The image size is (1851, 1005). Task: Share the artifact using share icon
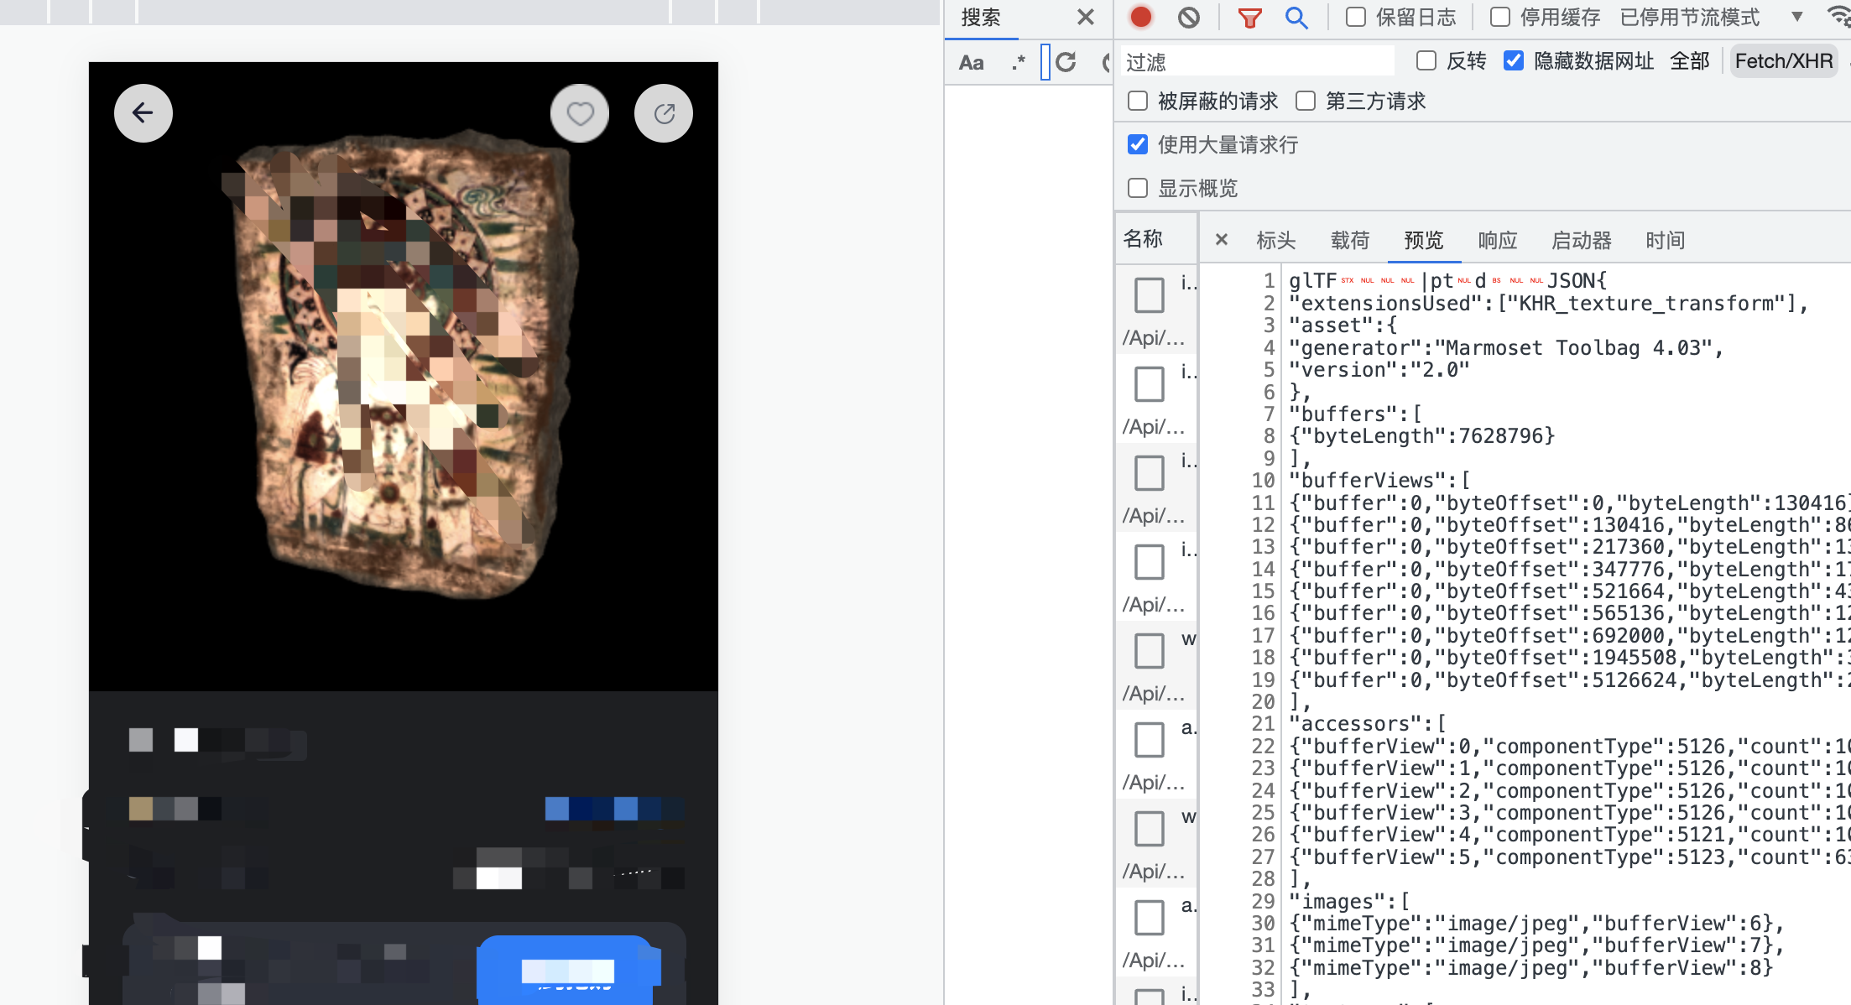(x=664, y=113)
